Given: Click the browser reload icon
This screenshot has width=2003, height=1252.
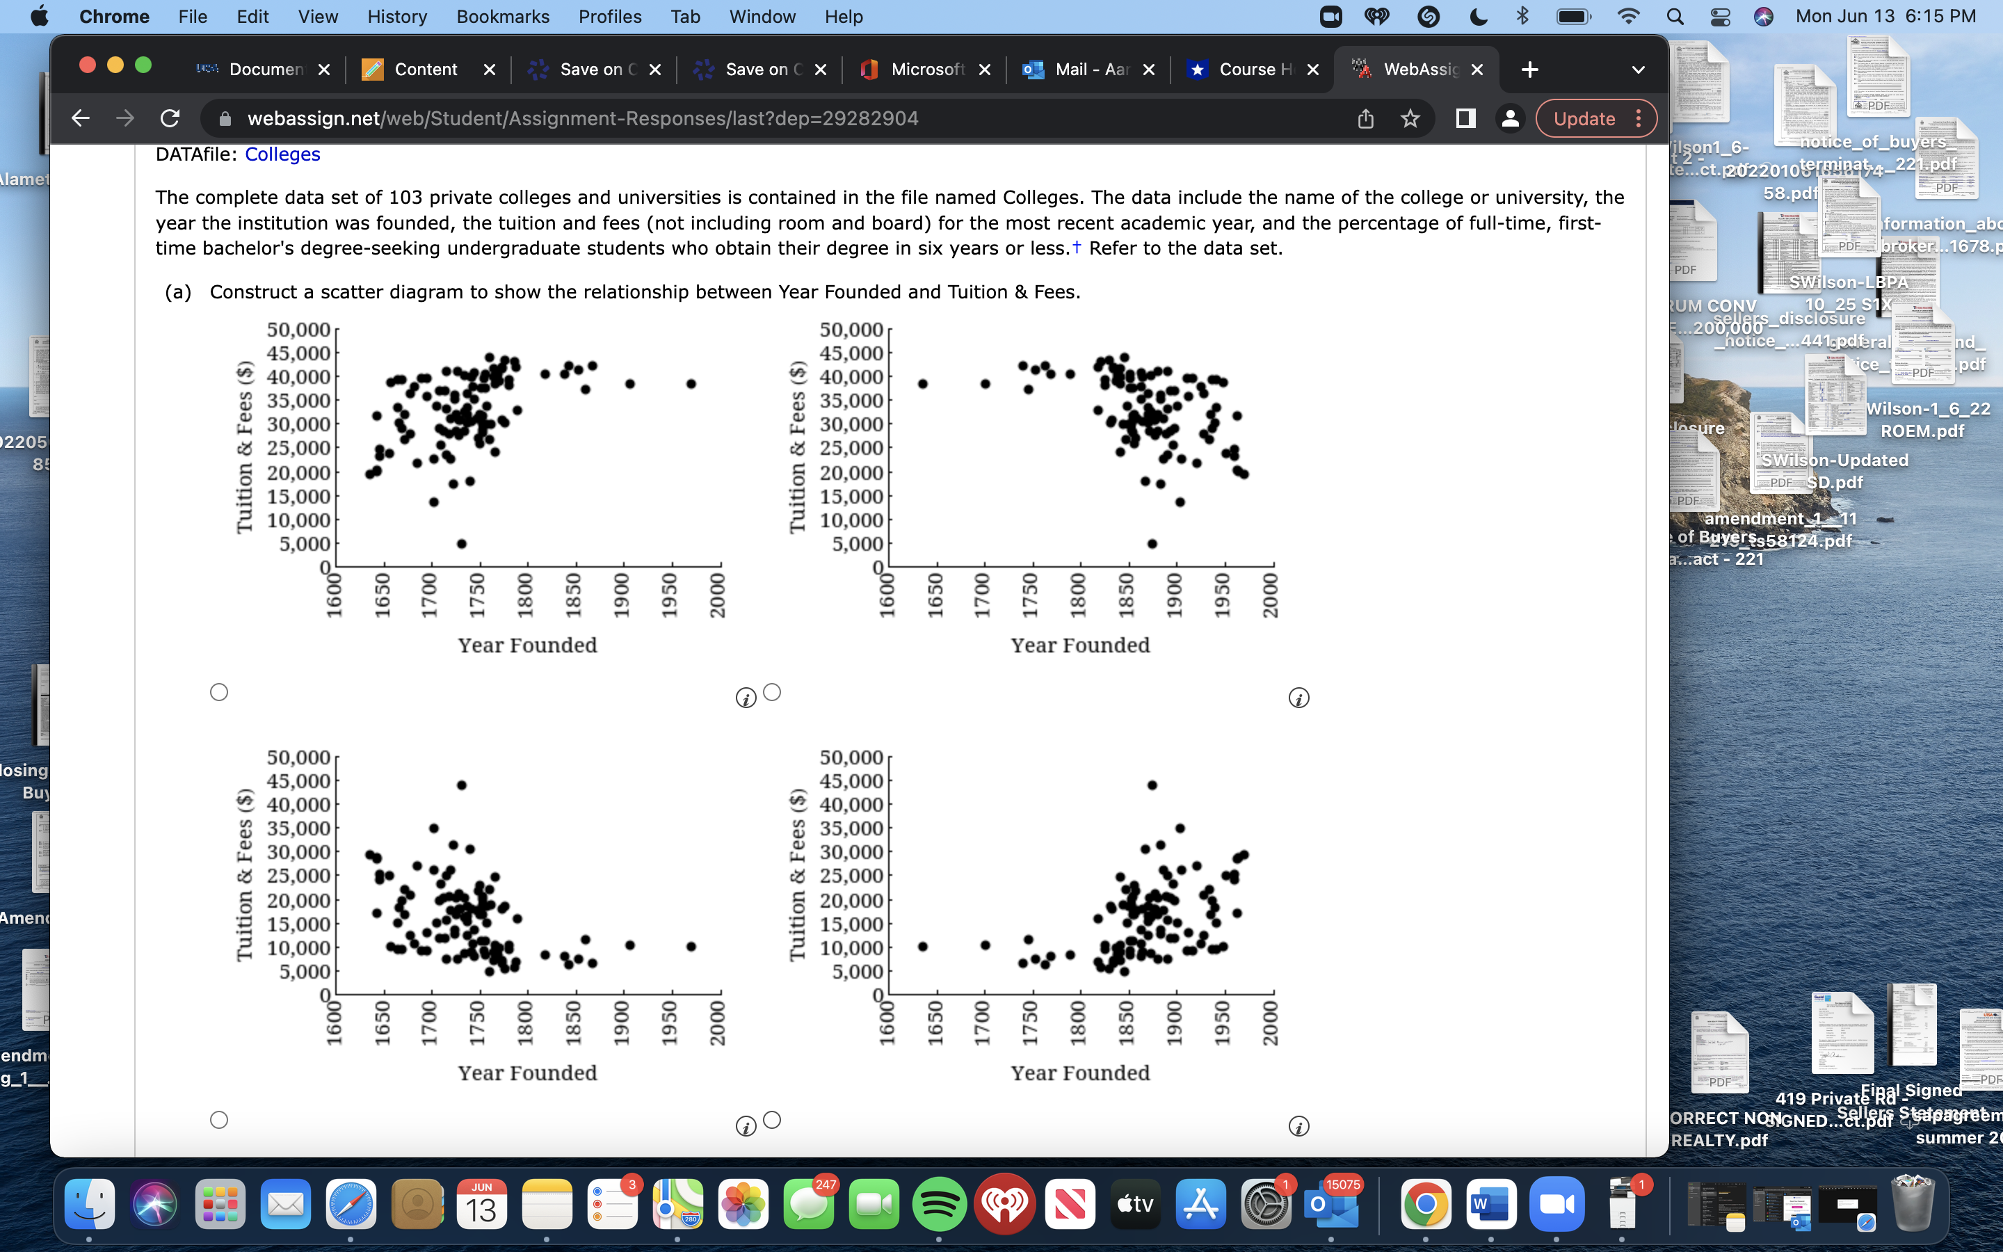Looking at the screenshot, I should [170, 118].
